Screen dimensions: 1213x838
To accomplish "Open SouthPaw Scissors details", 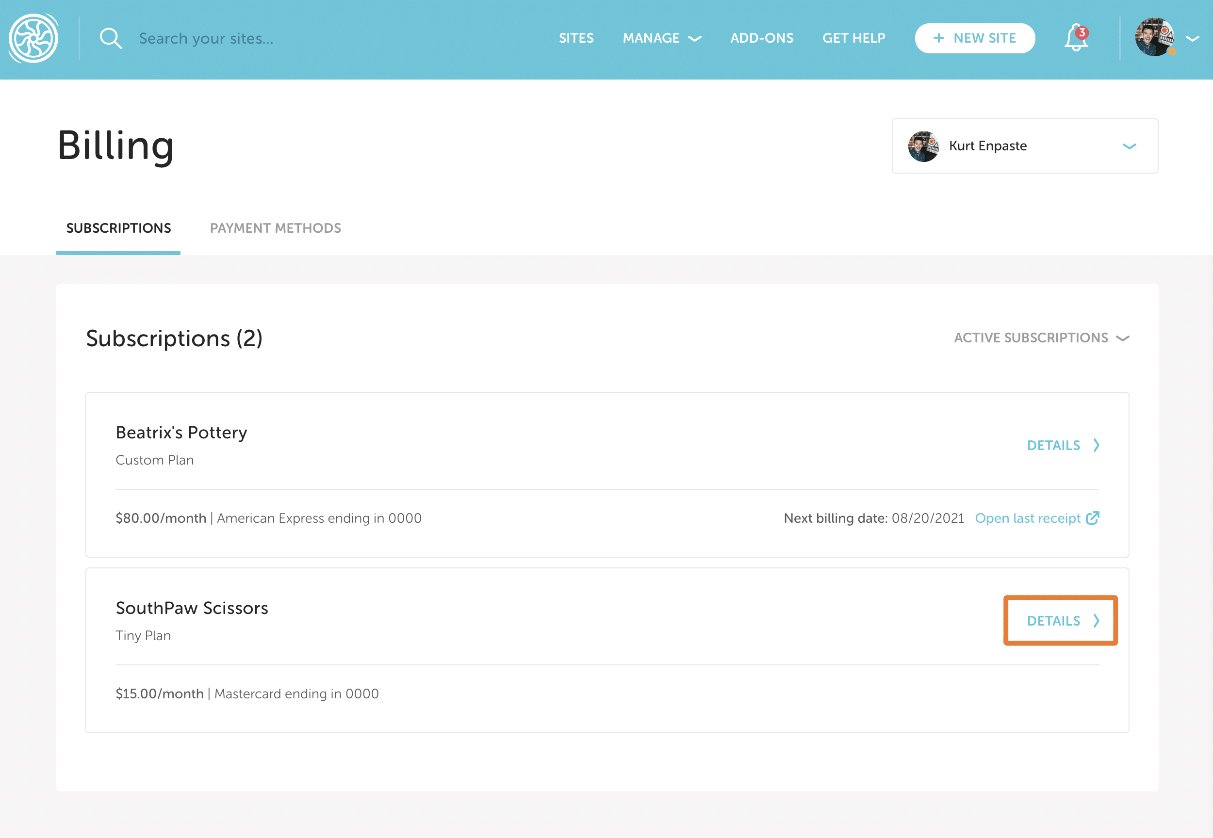I will (1060, 621).
